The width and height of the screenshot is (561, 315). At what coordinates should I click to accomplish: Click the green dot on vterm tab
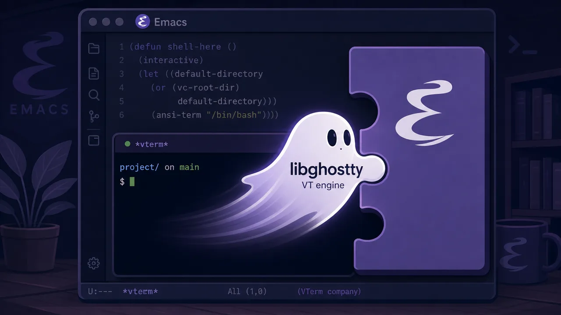point(128,143)
